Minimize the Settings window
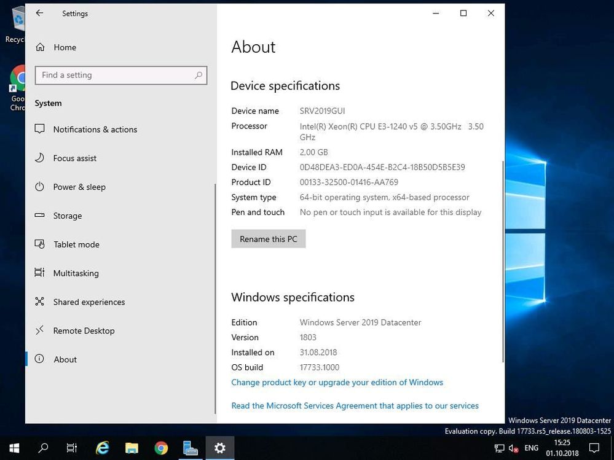 (436, 13)
